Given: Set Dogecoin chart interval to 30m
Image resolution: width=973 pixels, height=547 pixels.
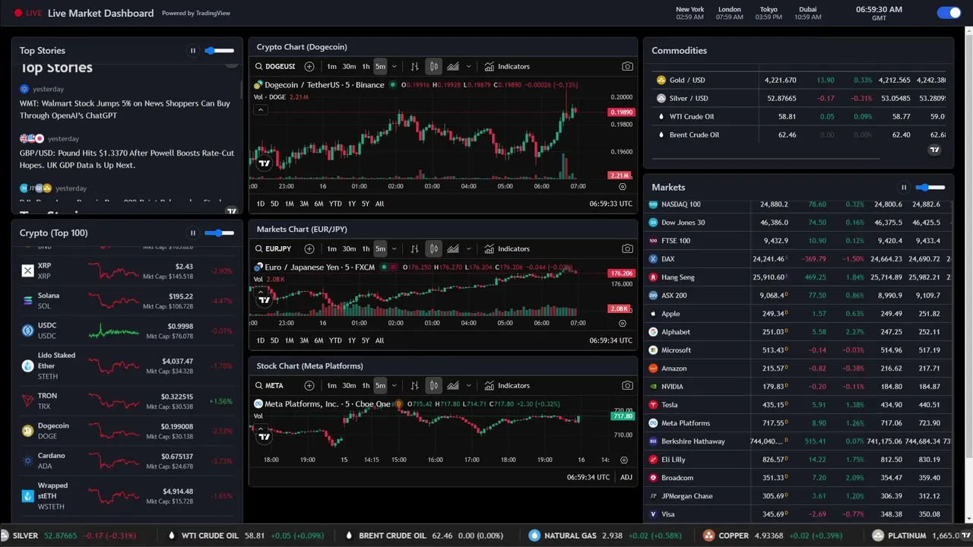Looking at the screenshot, I should coord(349,67).
